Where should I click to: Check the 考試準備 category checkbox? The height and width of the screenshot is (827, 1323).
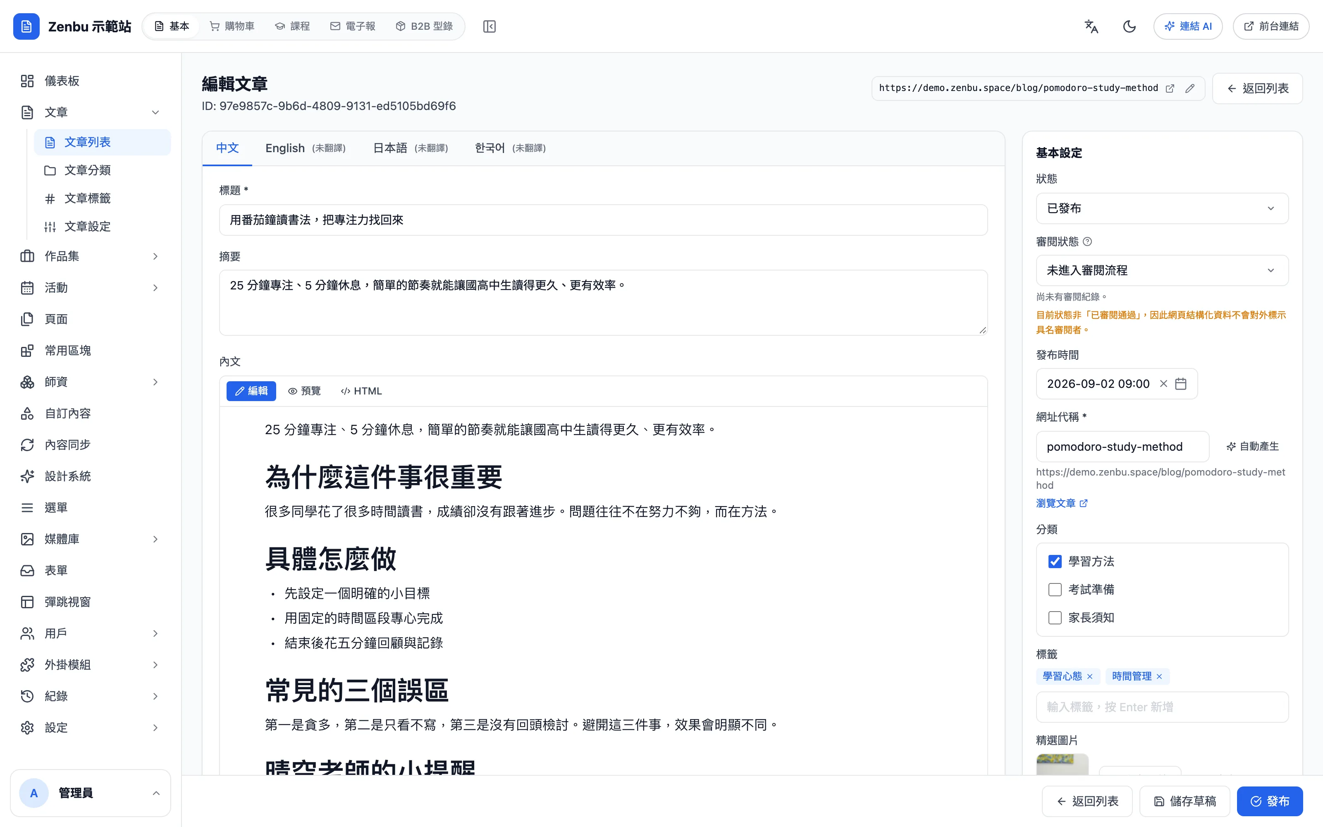[x=1055, y=589]
